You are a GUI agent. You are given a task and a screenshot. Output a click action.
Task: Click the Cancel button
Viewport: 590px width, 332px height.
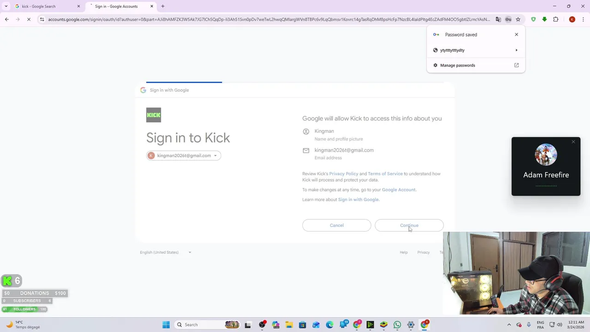336,225
